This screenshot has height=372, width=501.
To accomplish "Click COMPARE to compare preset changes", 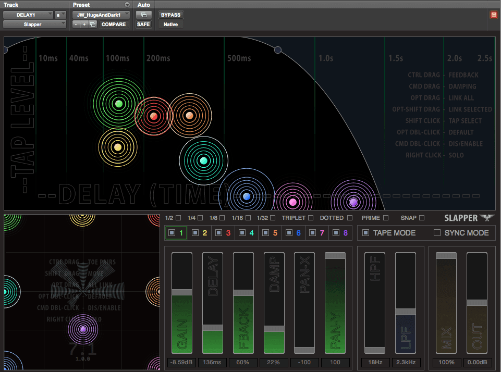I will click(114, 24).
